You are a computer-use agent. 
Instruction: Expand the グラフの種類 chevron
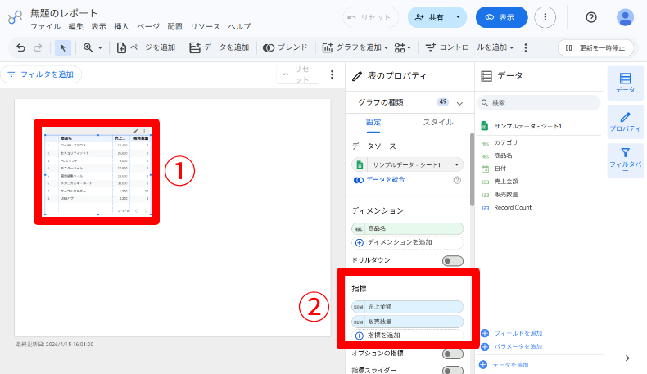tap(459, 103)
